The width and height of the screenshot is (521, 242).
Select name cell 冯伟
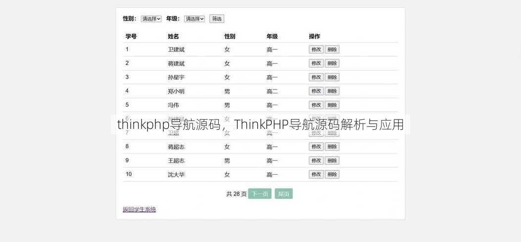[174, 105]
